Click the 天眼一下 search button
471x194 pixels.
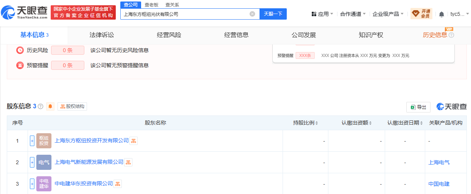click(273, 14)
